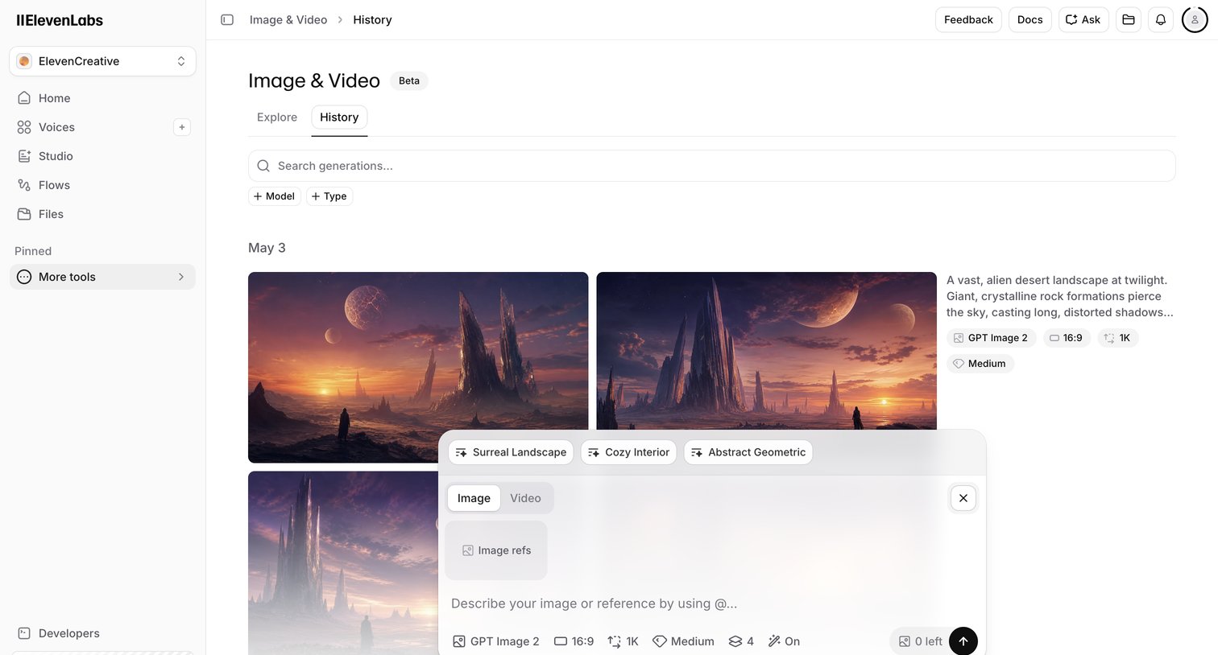Viewport: 1218px width, 655px height.
Task: Open the files folder icon in header
Action: pyautogui.click(x=1129, y=19)
